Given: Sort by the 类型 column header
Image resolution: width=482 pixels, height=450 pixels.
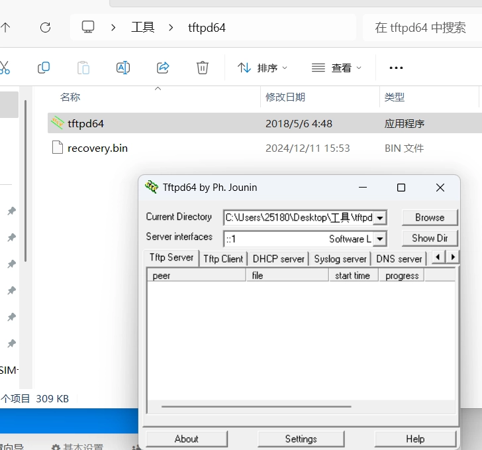Looking at the screenshot, I should (x=395, y=97).
